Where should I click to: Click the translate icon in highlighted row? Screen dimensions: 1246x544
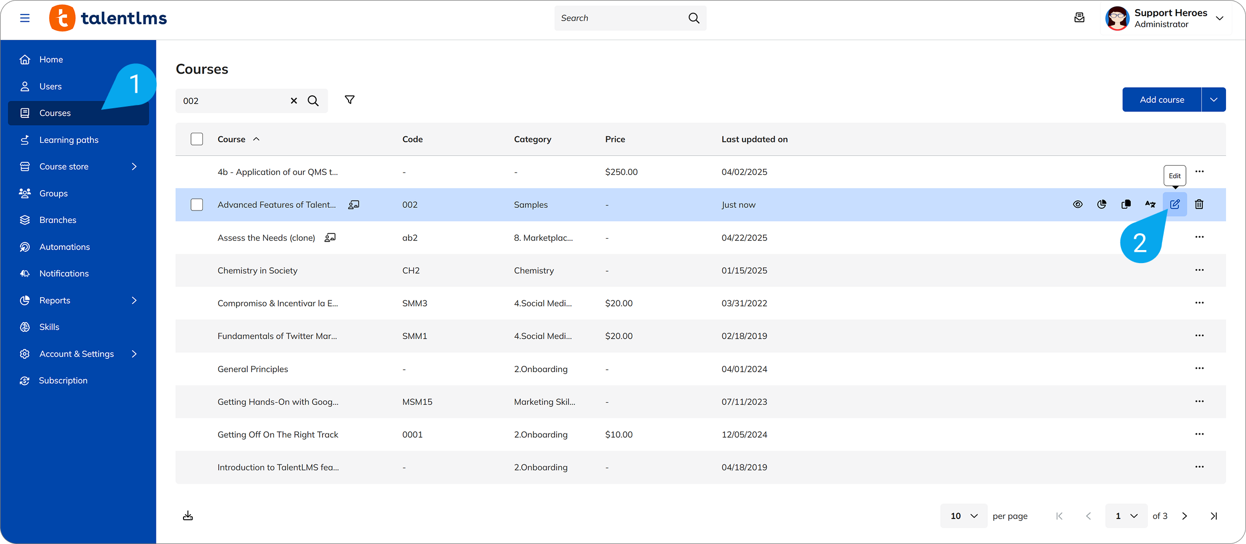point(1150,205)
